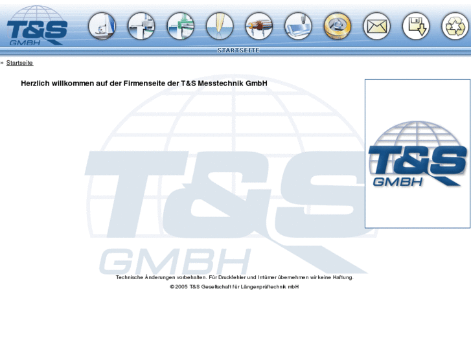Open the probe tip nav icon
The width and height of the screenshot is (471, 353).
[x=220, y=26]
